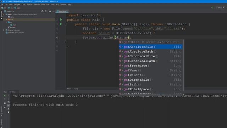Toggle scroll to end icon in Run panel

coord(9,106)
